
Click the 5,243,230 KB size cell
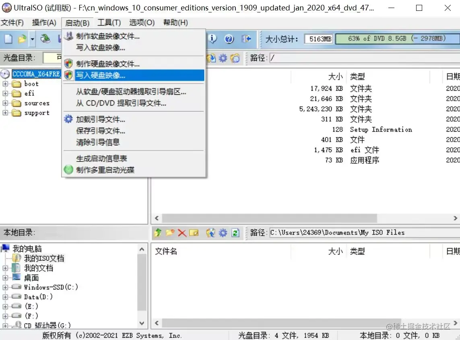[x=321, y=109]
